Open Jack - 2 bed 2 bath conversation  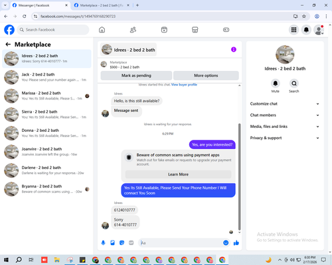pos(46,77)
